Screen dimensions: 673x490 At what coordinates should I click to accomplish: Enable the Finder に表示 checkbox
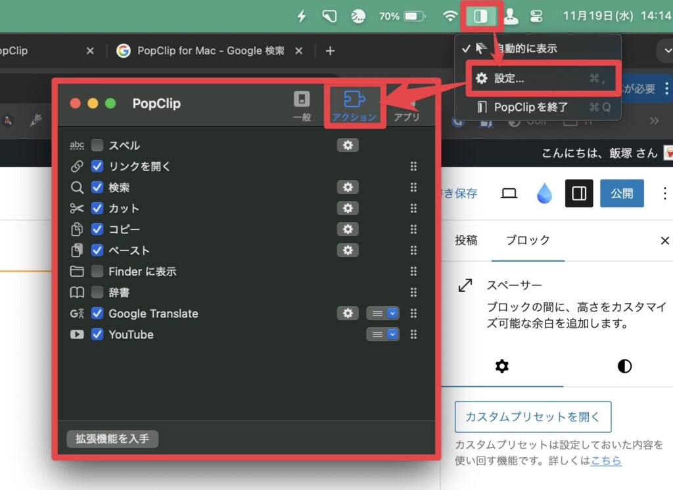tap(97, 272)
